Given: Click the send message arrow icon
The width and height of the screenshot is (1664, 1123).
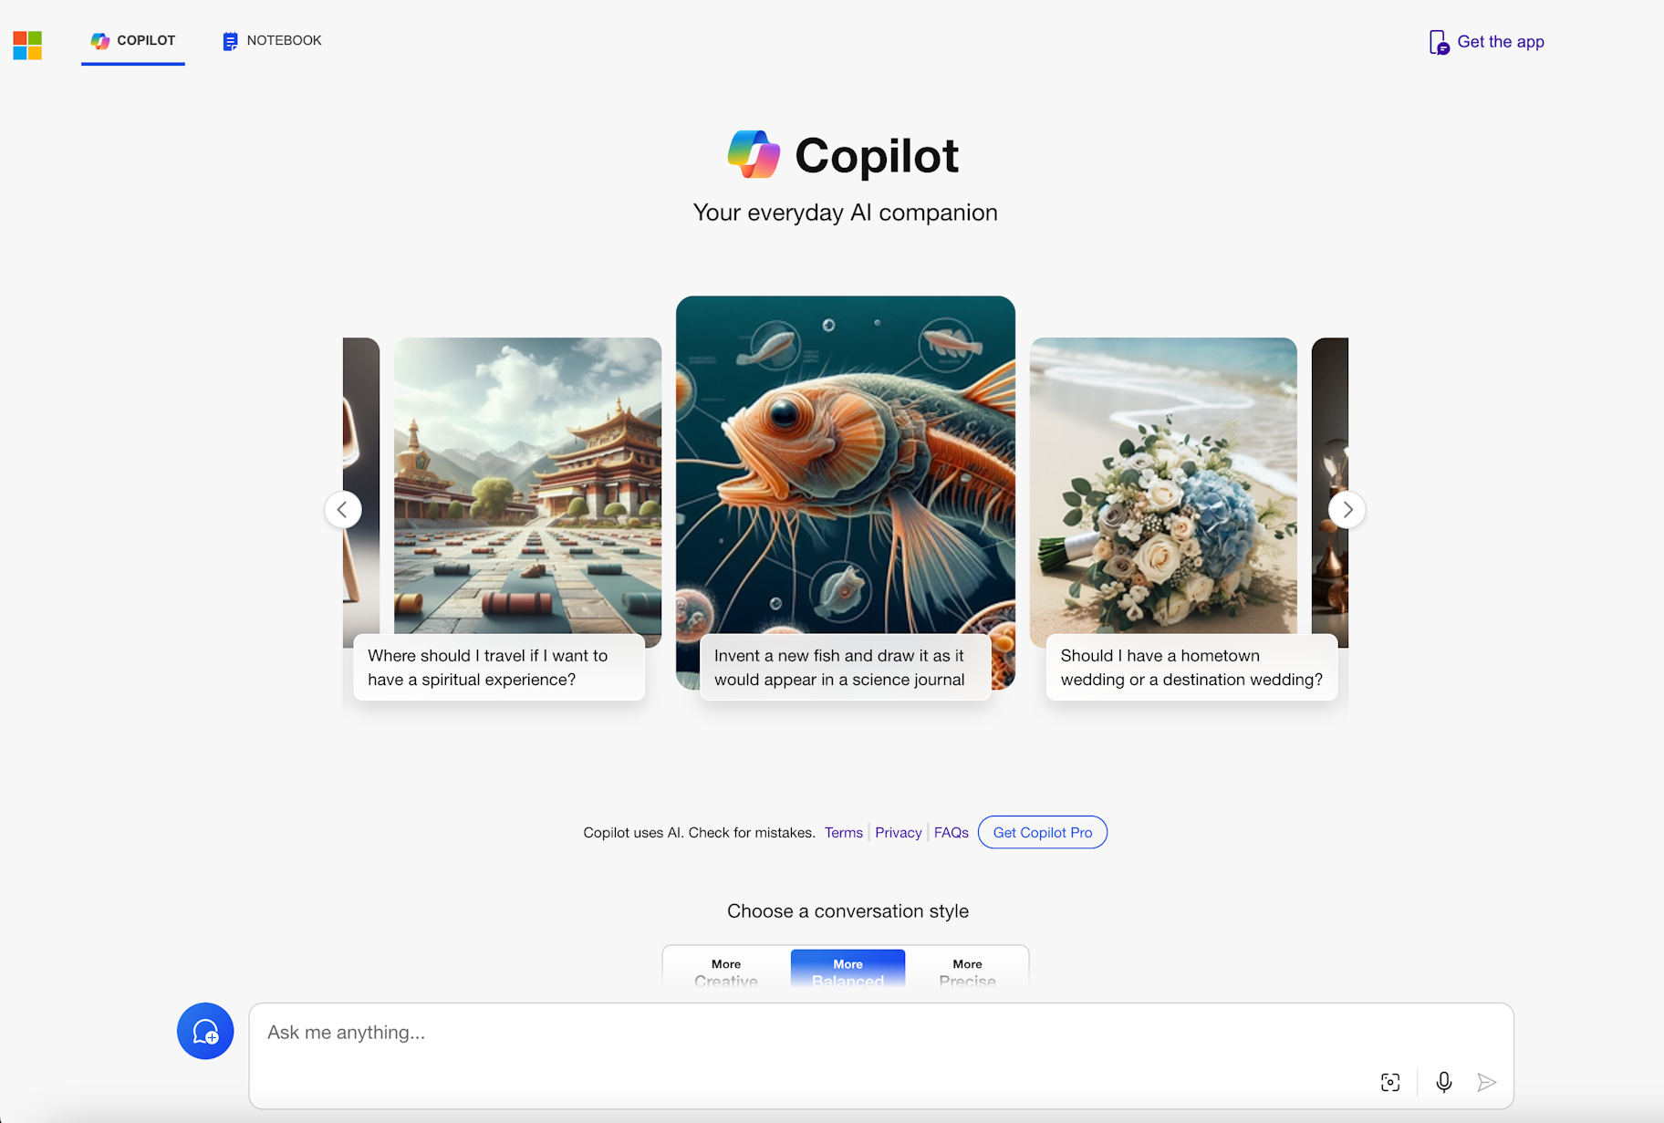Looking at the screenshot, I should 1487,1082.
